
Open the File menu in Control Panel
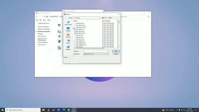(x=37, y=20)
